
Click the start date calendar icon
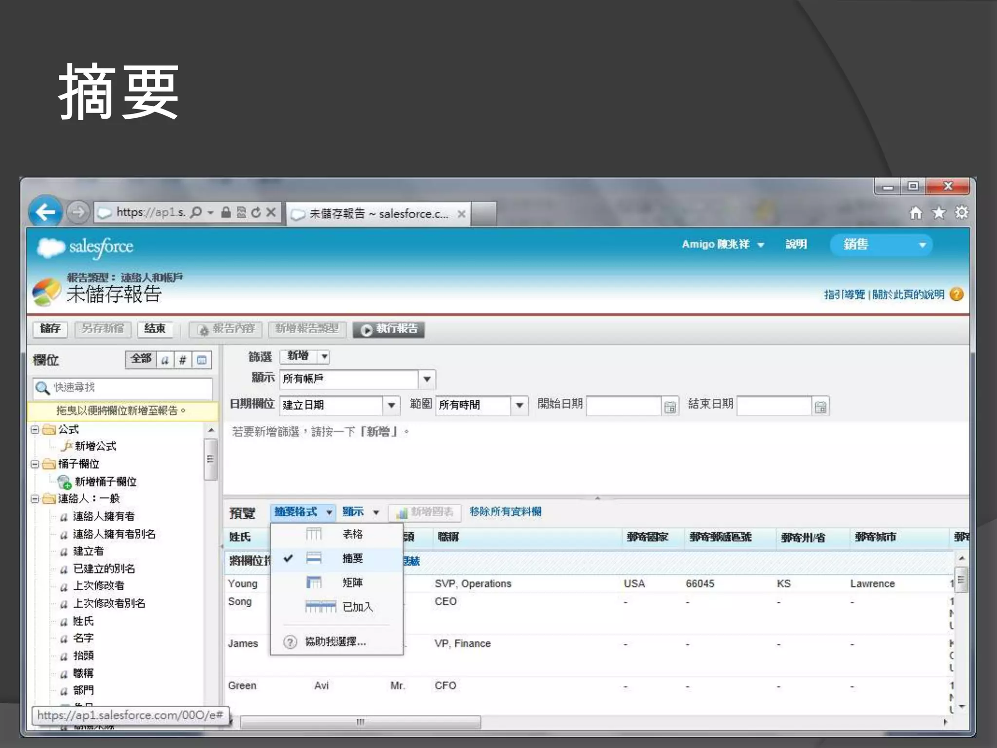click(x=670, y=407)
